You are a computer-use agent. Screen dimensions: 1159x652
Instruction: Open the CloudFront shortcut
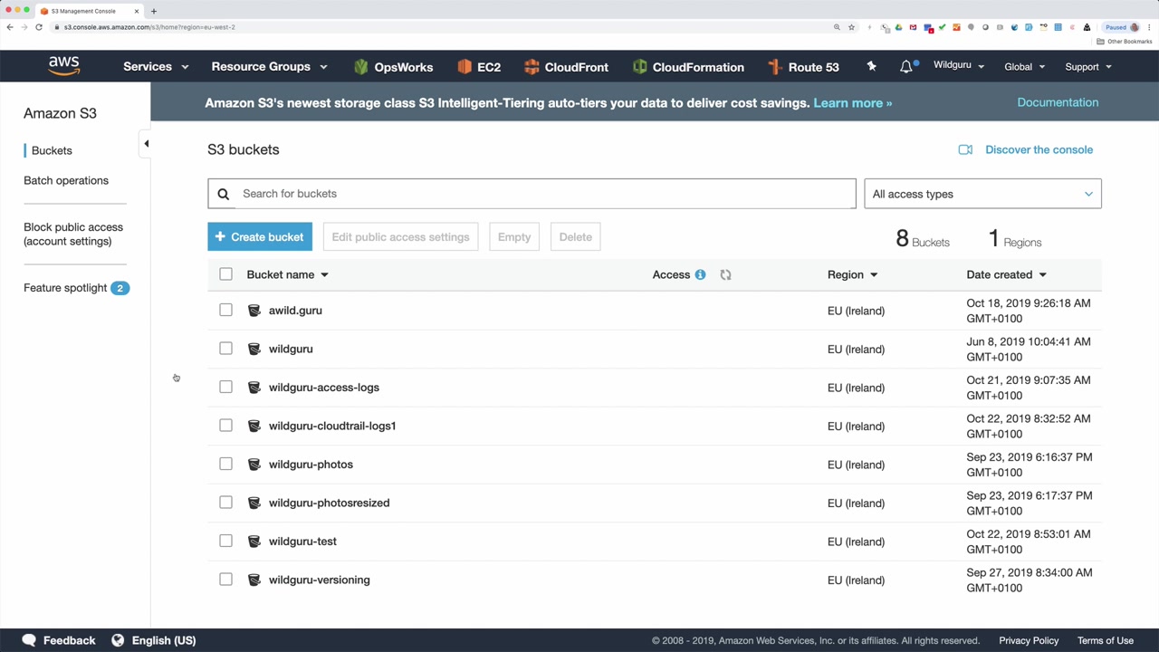[x=566, y=66]
